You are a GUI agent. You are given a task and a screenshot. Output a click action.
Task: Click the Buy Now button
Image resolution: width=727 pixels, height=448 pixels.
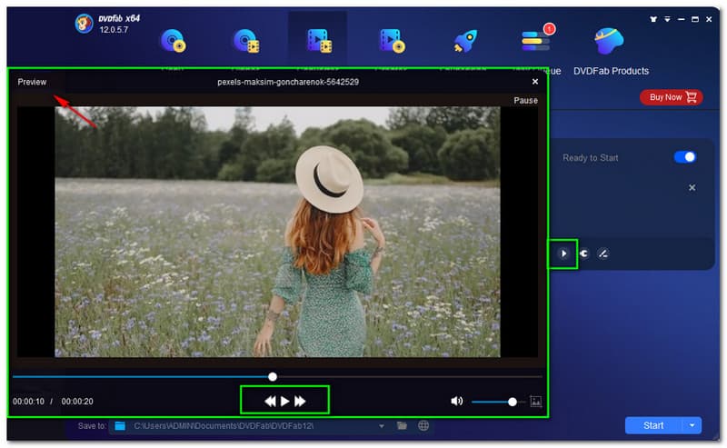[669, 97]
